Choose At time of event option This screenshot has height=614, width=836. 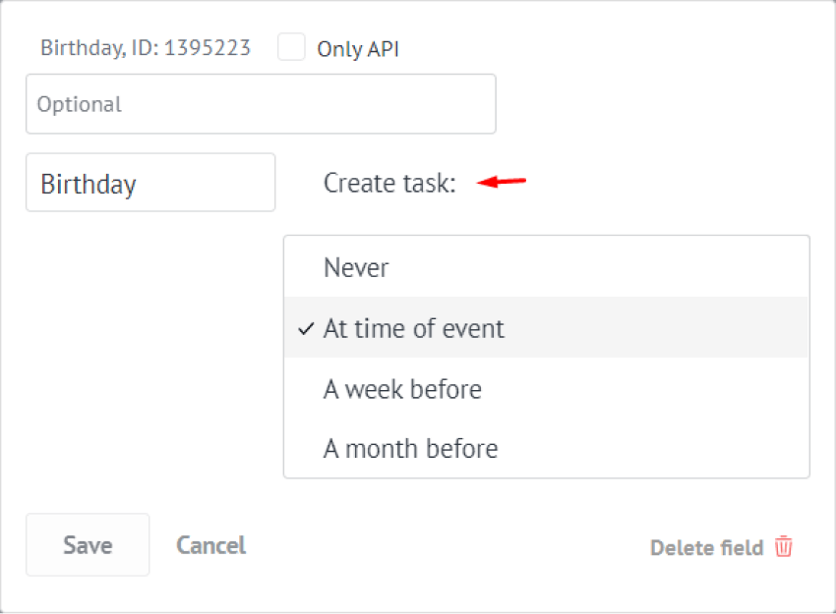coord(414,329)
